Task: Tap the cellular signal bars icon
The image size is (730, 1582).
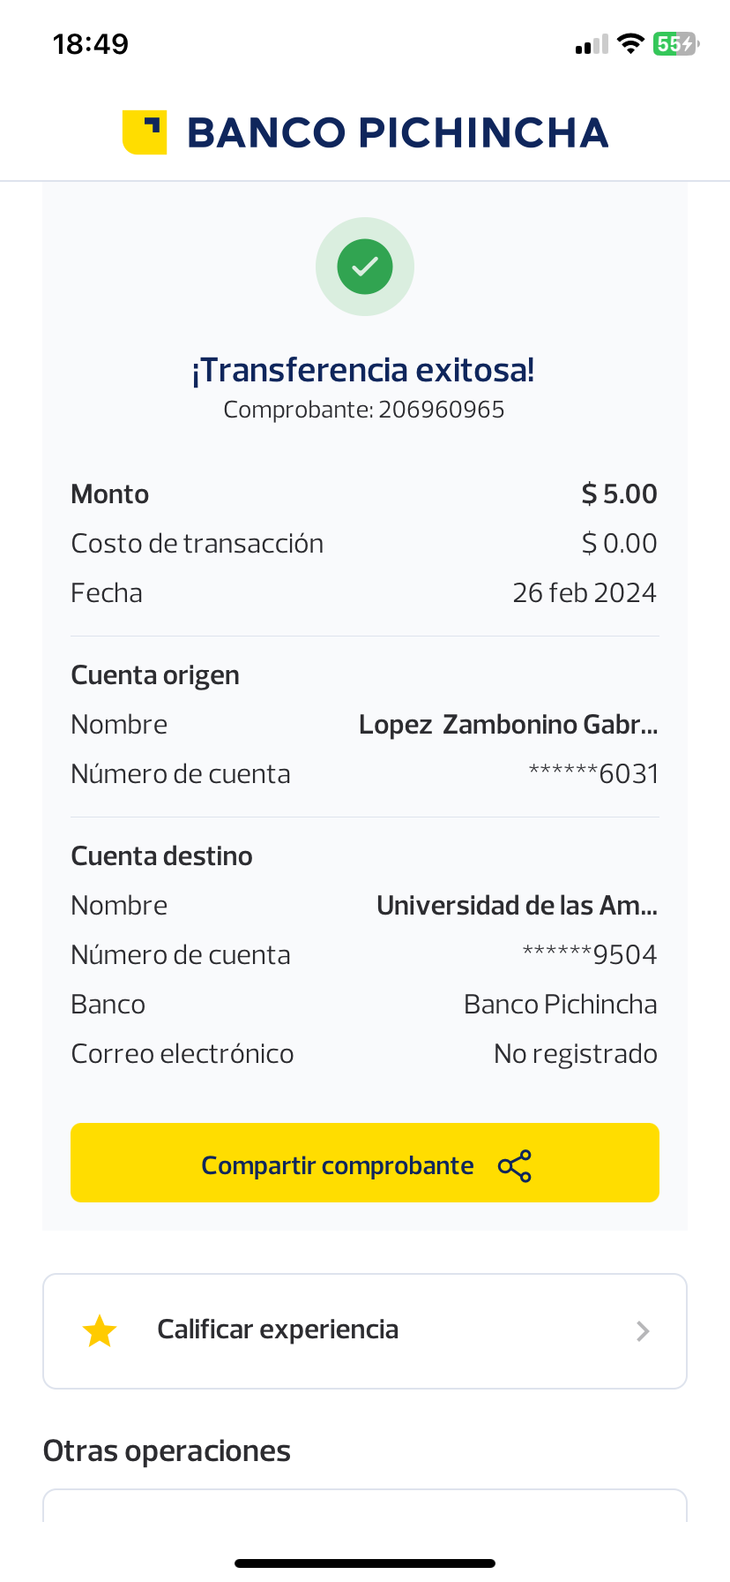Action: click(x=592, y=44)
